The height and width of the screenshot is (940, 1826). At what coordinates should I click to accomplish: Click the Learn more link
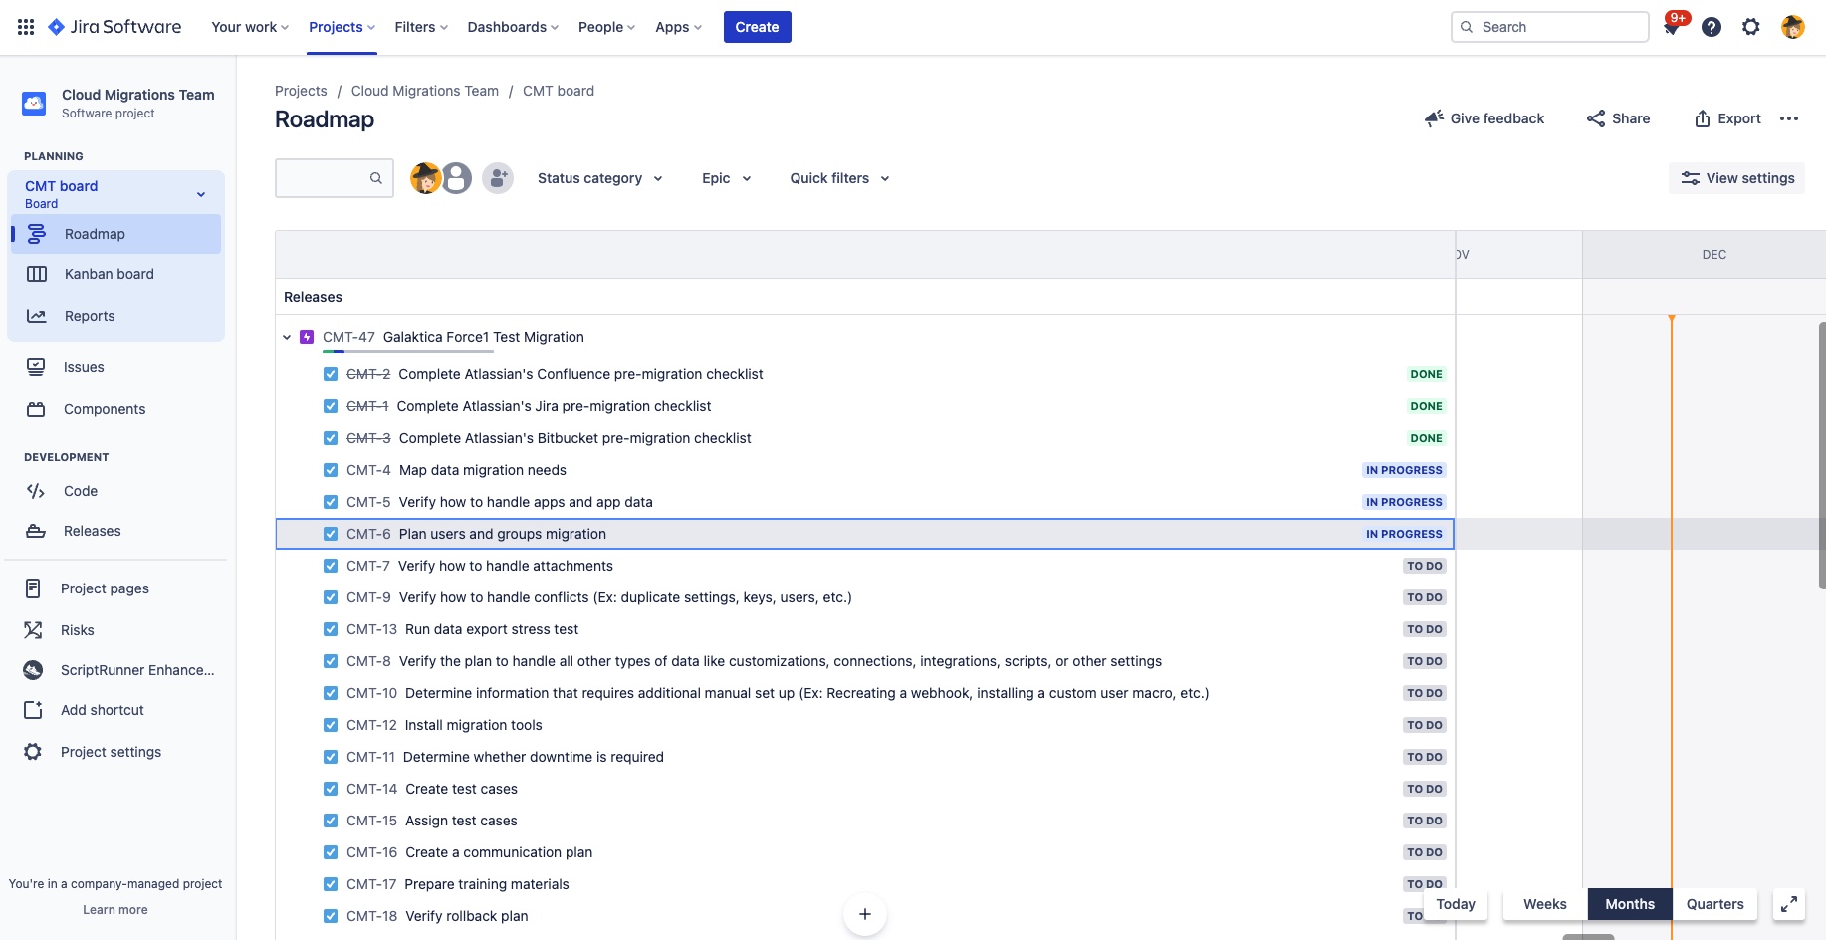pos(115,910)
